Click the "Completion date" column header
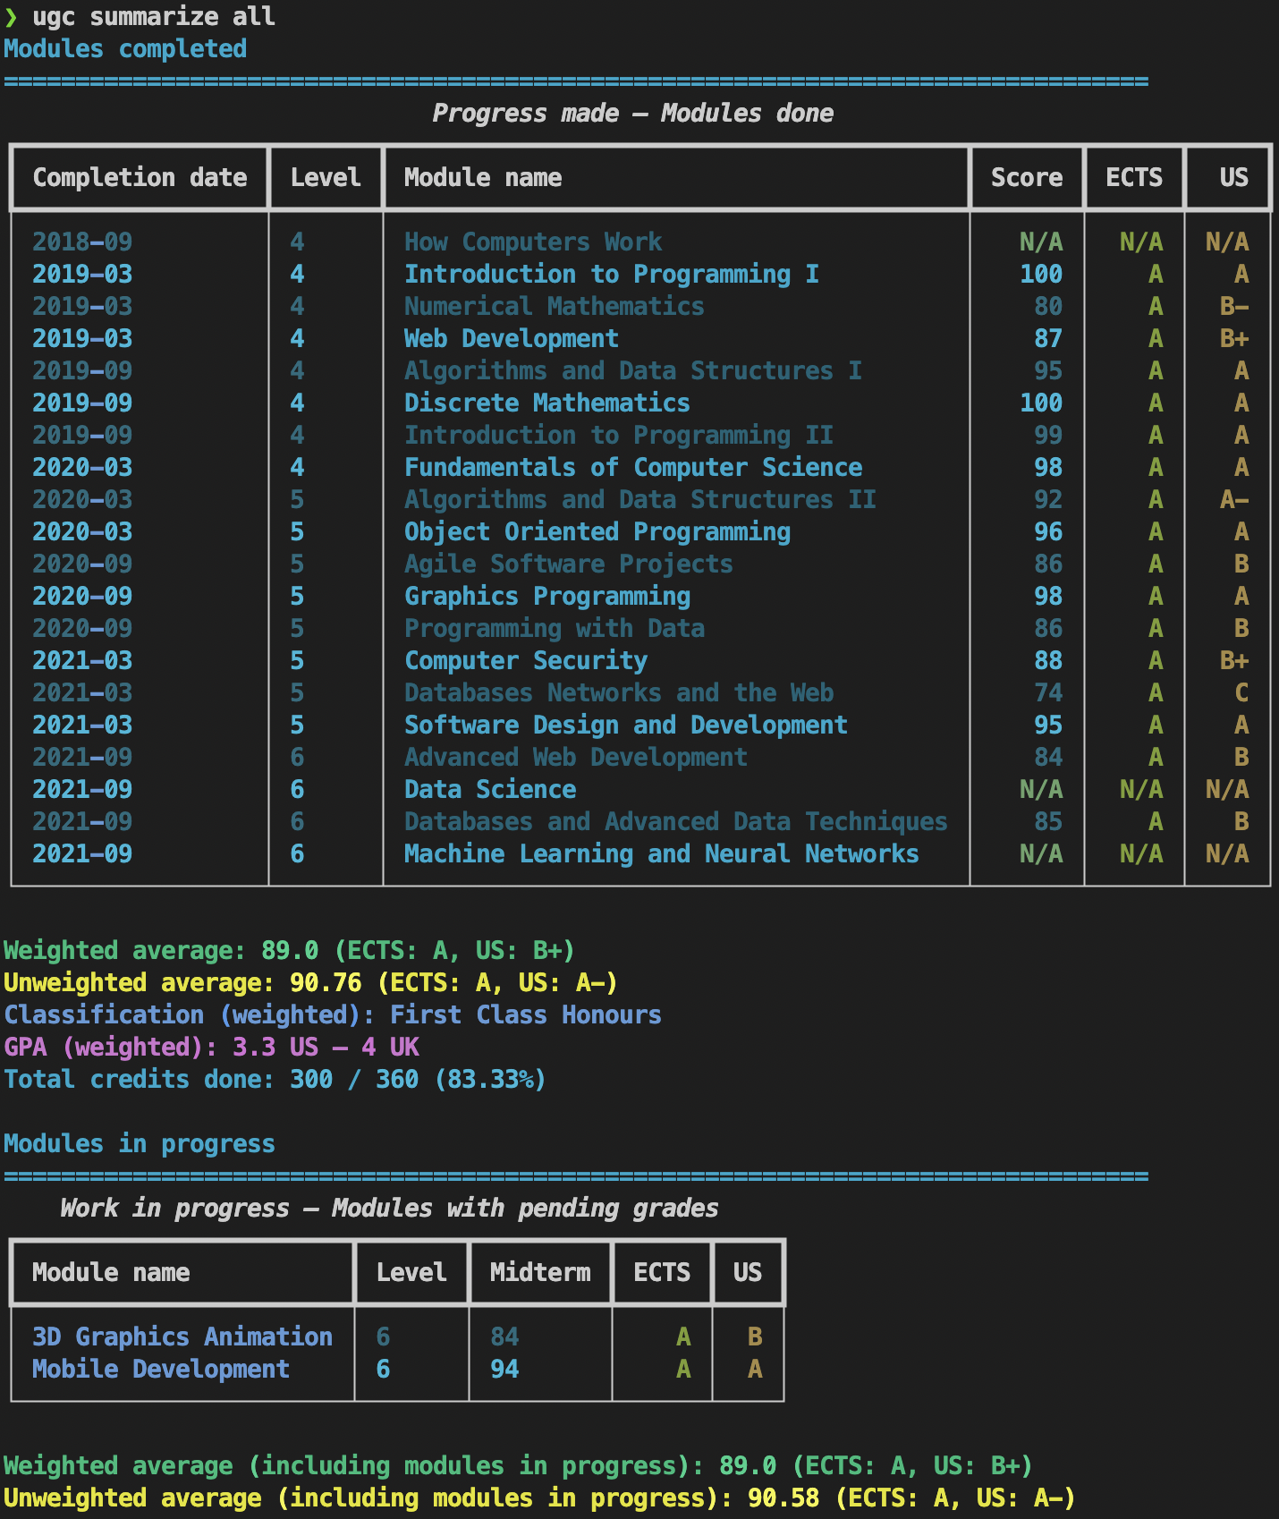The height and width of the screenshot is (1519, 1279). (x=140, y=178)
